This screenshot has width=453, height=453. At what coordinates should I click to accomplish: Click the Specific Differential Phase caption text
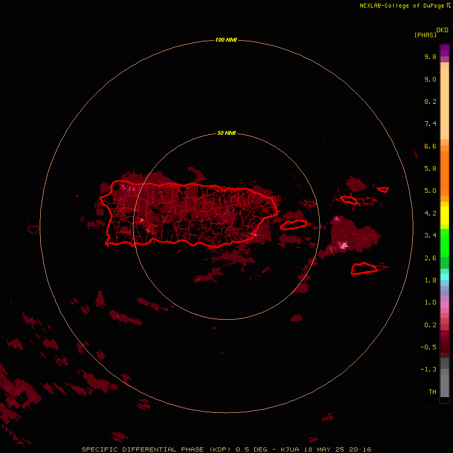(226, 449)
